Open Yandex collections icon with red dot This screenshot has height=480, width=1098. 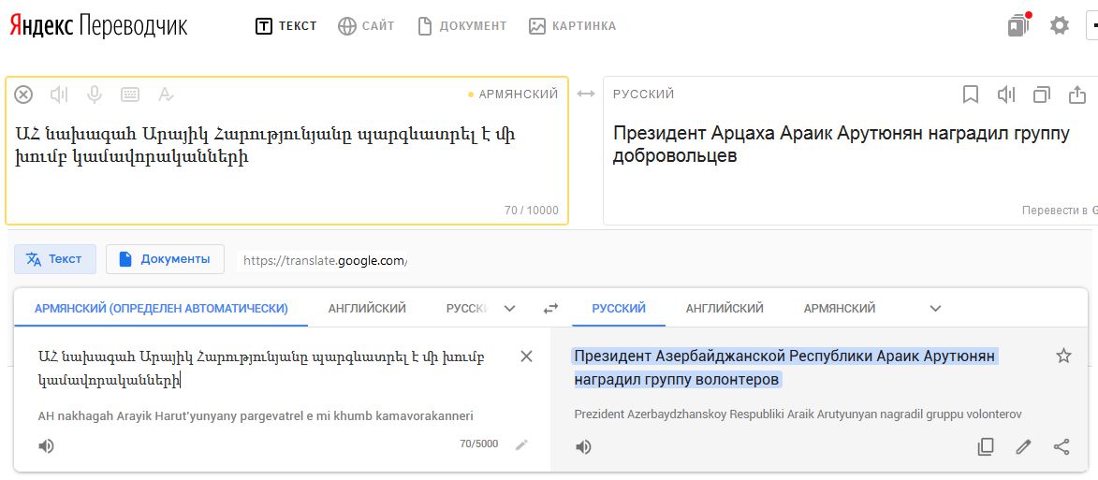[x=1018, y=26]
